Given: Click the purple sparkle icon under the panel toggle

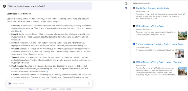Looking at the screenshot, I should click(x=126, y=8).
